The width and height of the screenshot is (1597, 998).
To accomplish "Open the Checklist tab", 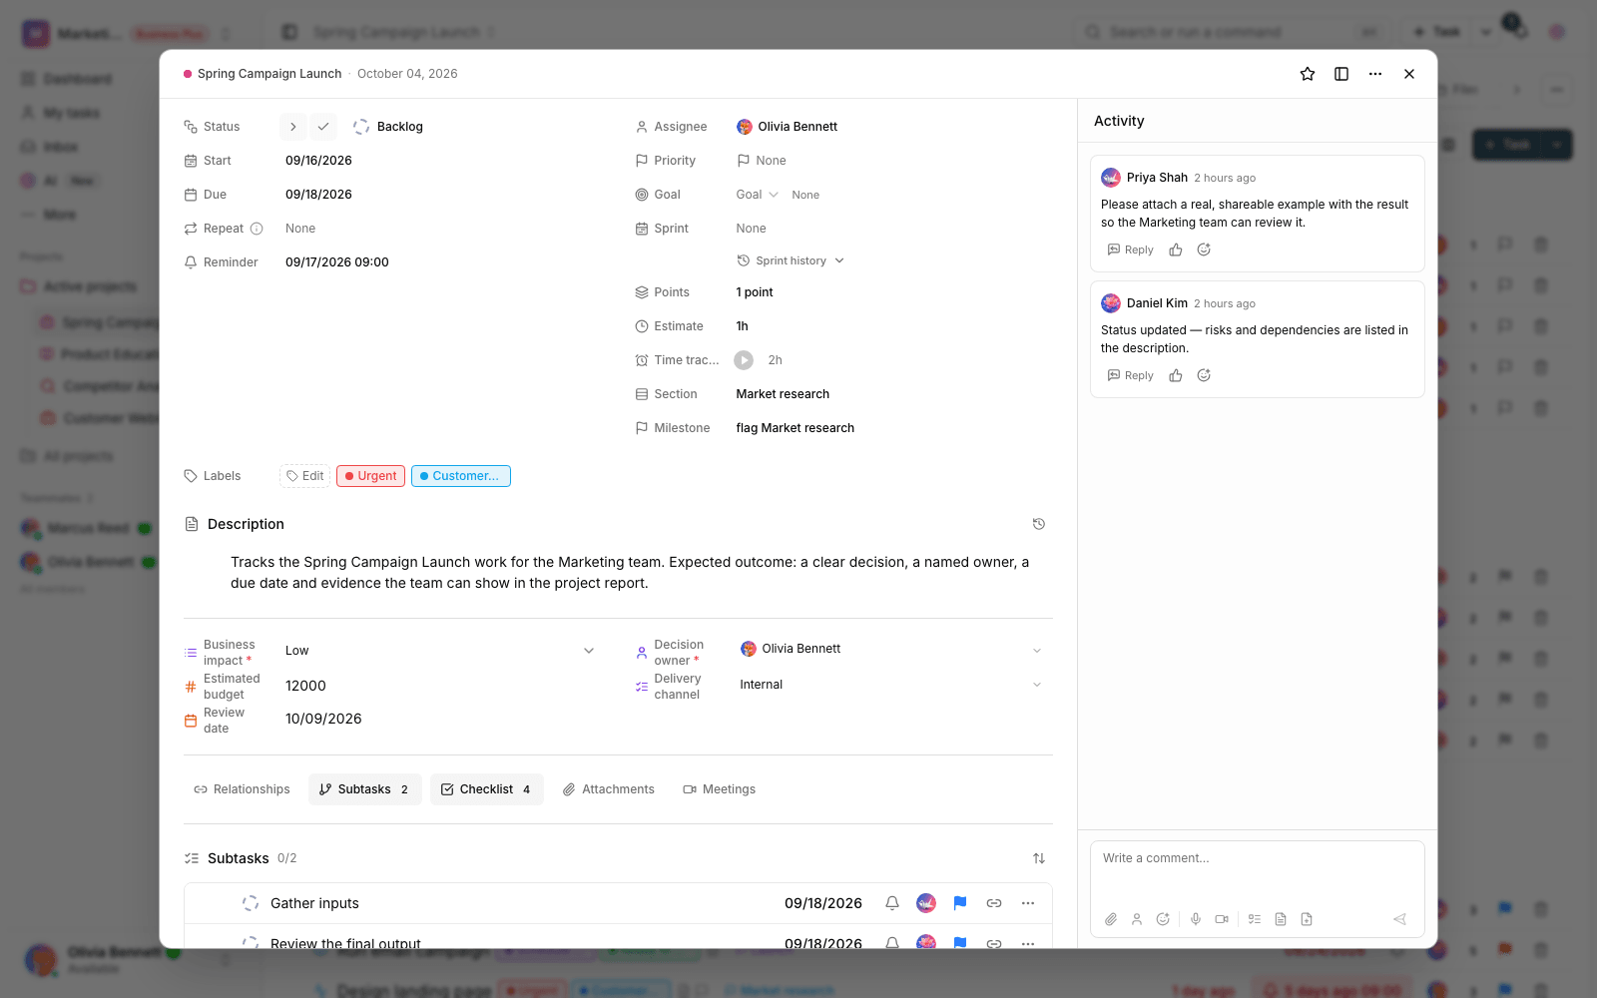I will (x=486, y=789).
